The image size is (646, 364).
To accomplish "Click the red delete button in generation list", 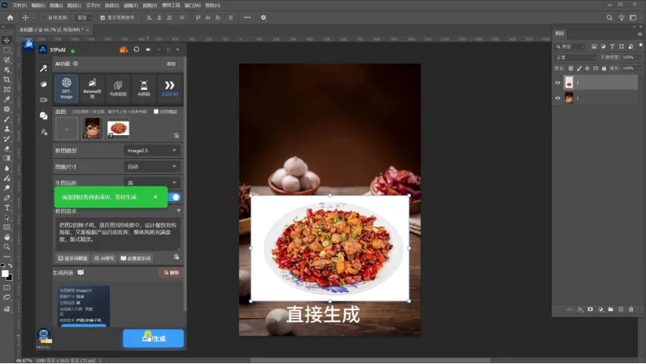I will pyautogui.click(x=172, y=273).
